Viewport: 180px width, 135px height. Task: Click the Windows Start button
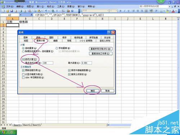click(8, 132)
